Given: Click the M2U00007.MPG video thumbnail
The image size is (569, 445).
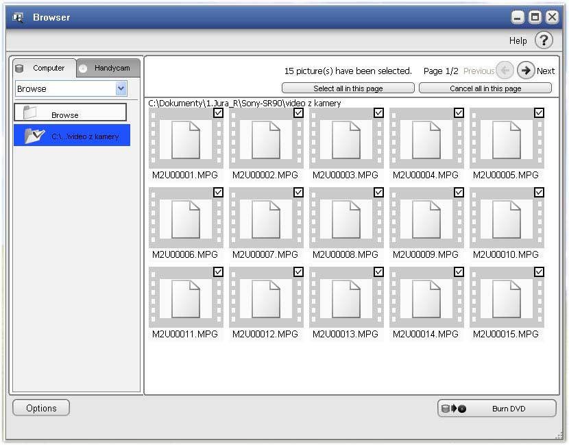Looking at the screenshot, I should tap(266, 219).
